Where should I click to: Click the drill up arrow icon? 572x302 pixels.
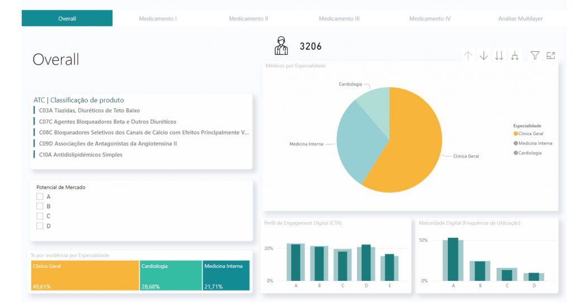(468, 55)
